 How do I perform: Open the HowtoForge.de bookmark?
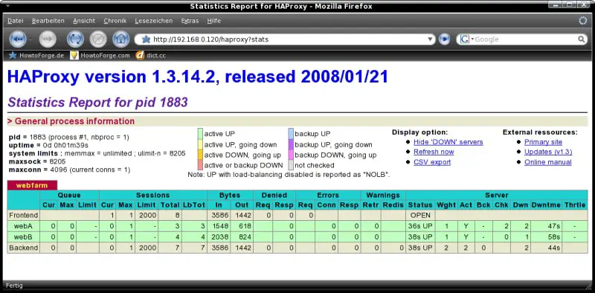[36, 56]
